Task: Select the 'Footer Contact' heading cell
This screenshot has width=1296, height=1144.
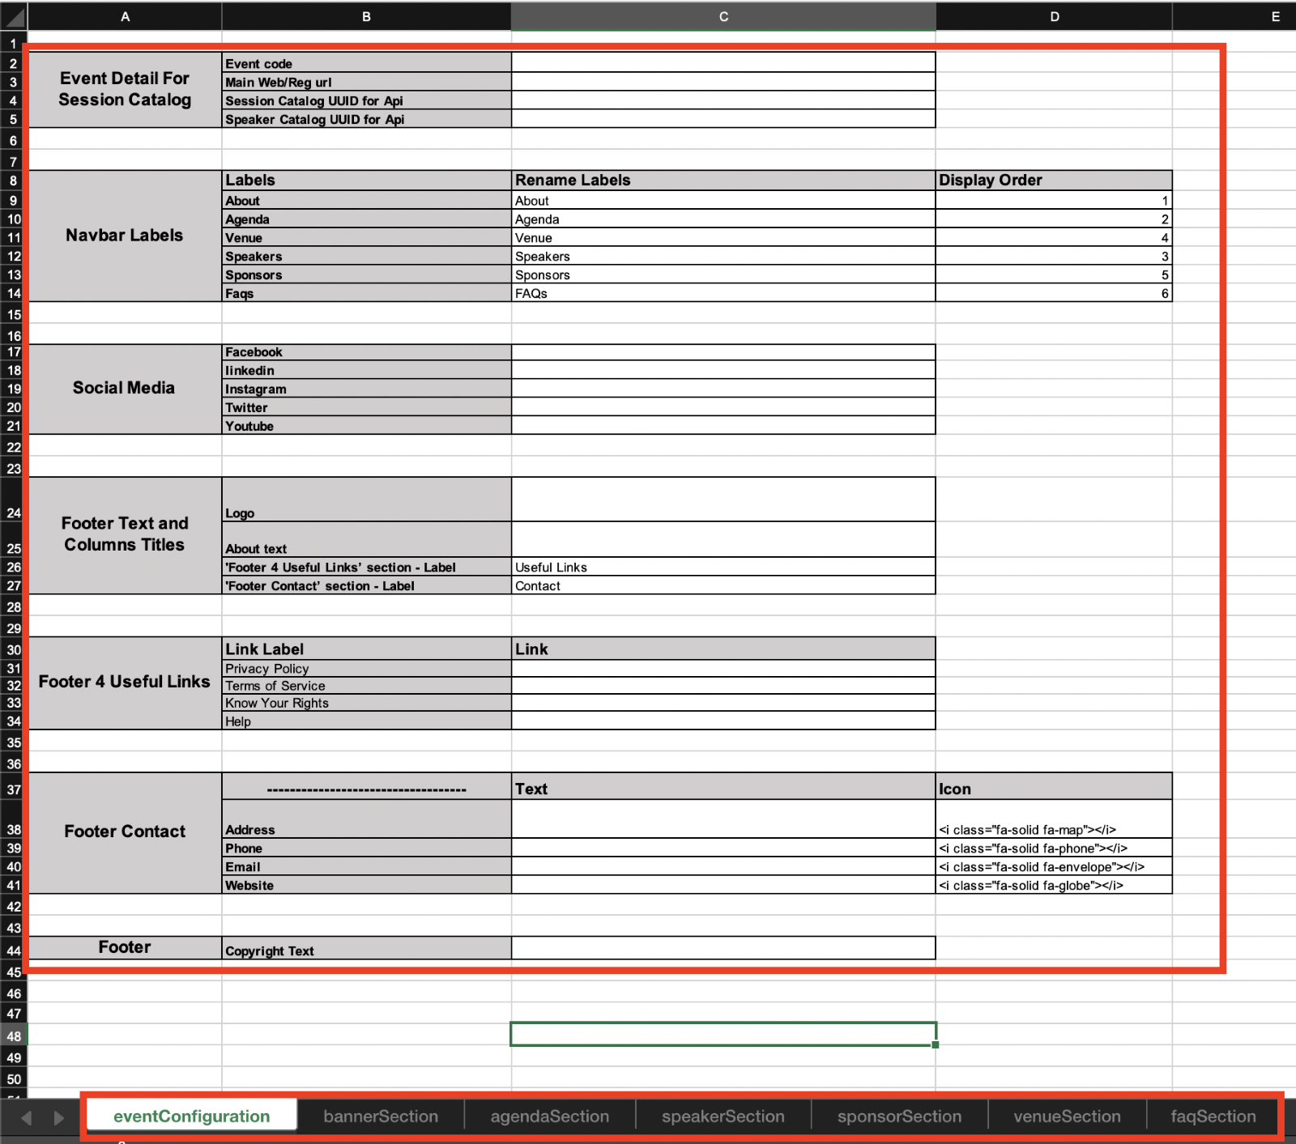Action: 125,832
